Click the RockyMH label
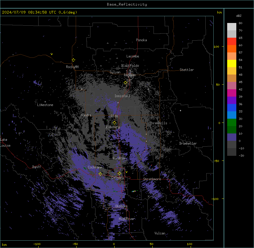Screen dimensions: 254x248 [x=72, y=67]
